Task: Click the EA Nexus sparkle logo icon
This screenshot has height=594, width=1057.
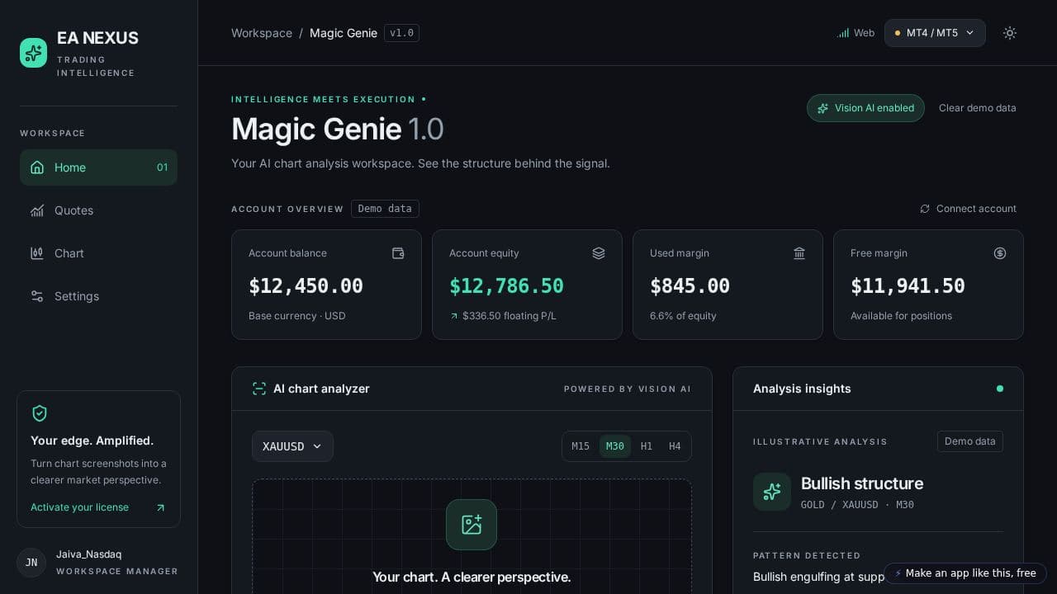Action: pos(34,53)
